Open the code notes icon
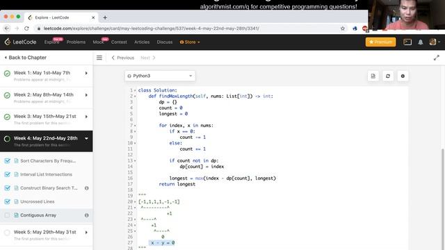 coord(373,76)
